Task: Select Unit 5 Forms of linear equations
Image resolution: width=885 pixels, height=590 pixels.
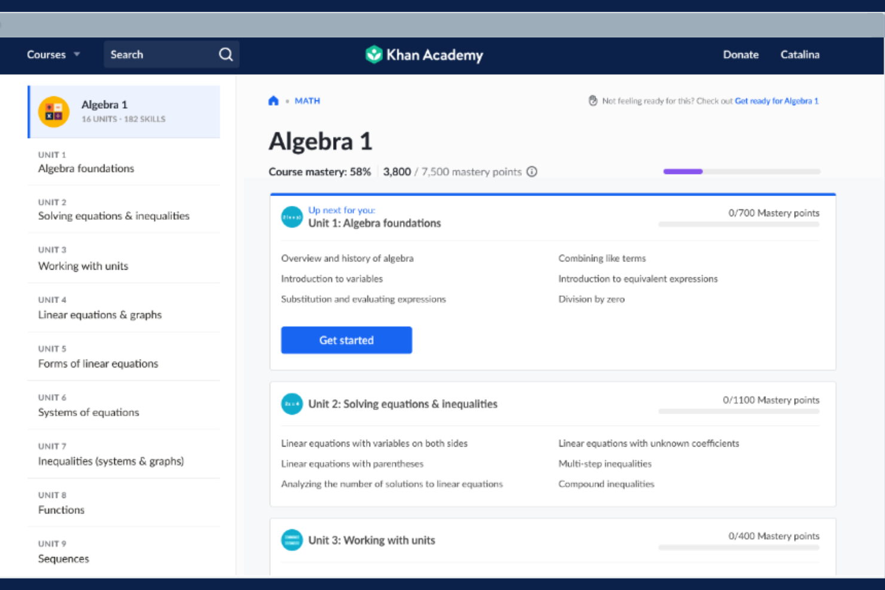Action: tap(124, 357)
